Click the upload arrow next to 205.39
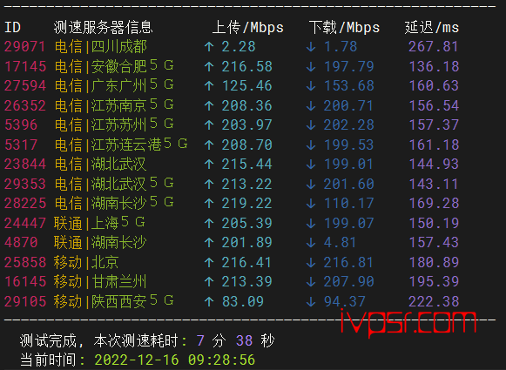Viewport: 506px width, 370px height. pyautogui.click(x=209, y=223)
